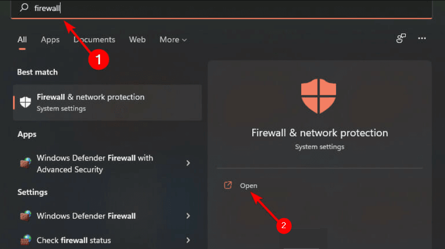Click the large orange shield icon
The image size is (445, 249).
[x=319, y=96]
